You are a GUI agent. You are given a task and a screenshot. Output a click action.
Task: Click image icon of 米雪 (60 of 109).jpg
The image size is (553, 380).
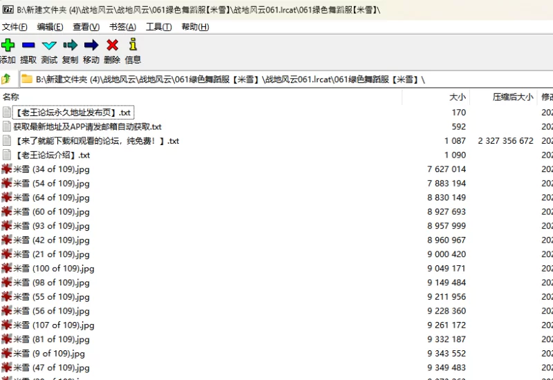[7, 211]
